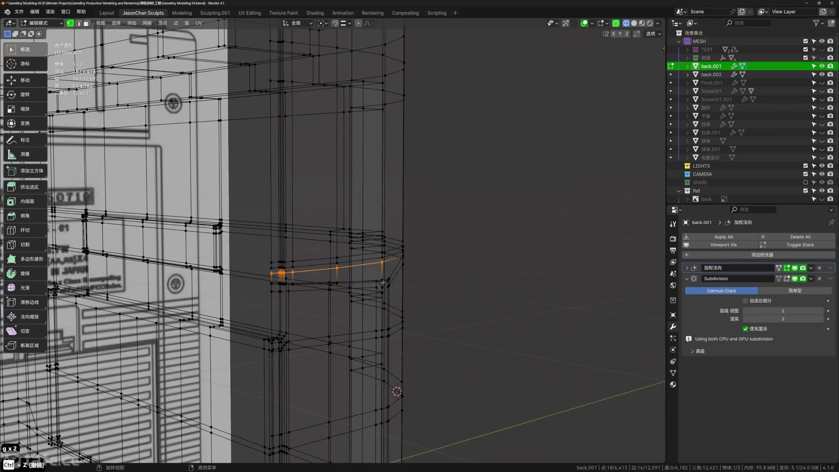
Task: Open the 网格 (Mesh) menu in viewport header
Action: [147, 23]
